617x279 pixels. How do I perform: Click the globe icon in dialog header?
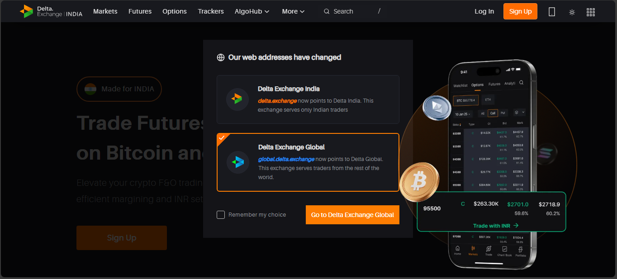221,57
